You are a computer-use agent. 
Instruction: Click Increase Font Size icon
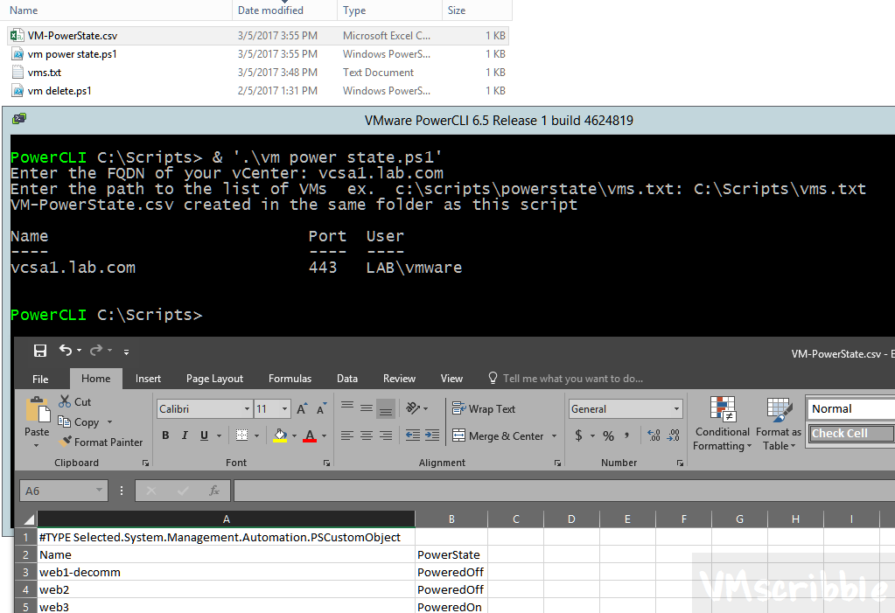(301, 408)
